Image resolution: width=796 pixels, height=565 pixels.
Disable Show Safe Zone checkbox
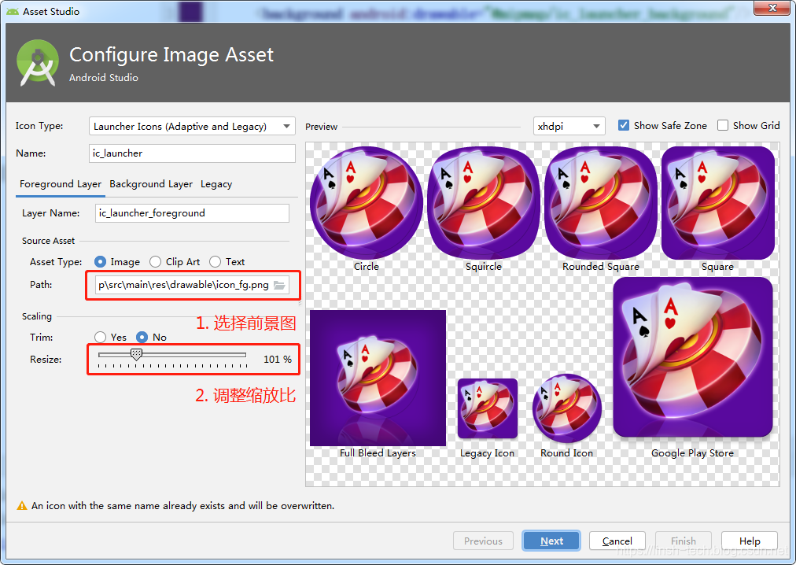pos(624,125)
